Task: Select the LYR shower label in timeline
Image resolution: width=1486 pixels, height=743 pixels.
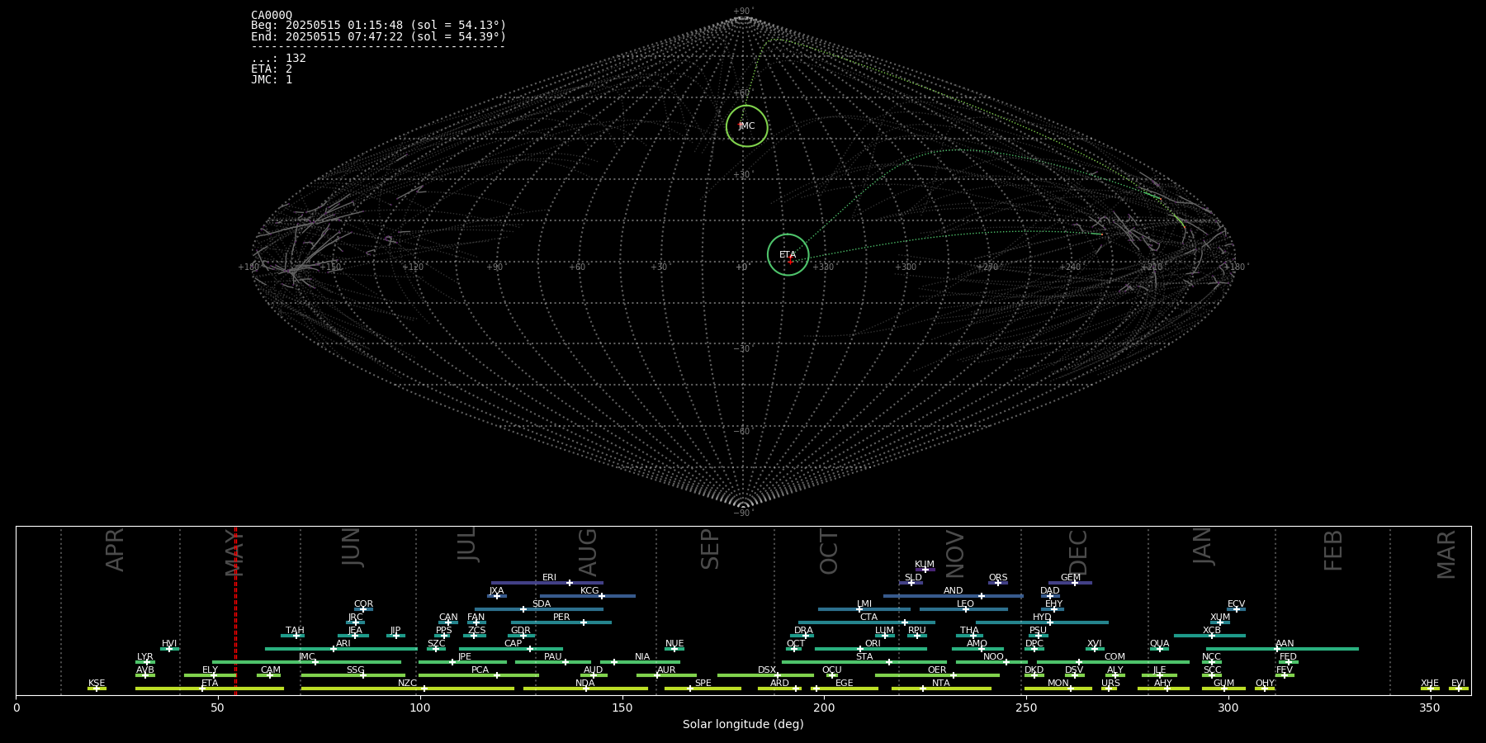Action: pos(145,656)
